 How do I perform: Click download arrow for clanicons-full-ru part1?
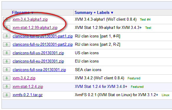[x=6, y=36]
